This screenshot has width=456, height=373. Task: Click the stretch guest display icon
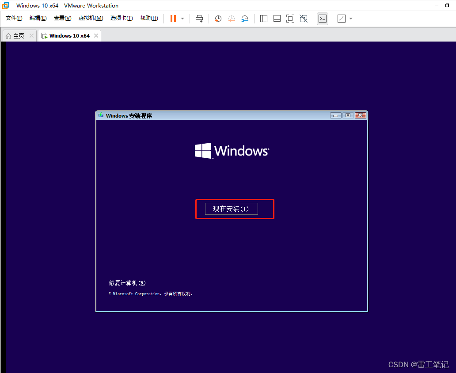[342, 19]
